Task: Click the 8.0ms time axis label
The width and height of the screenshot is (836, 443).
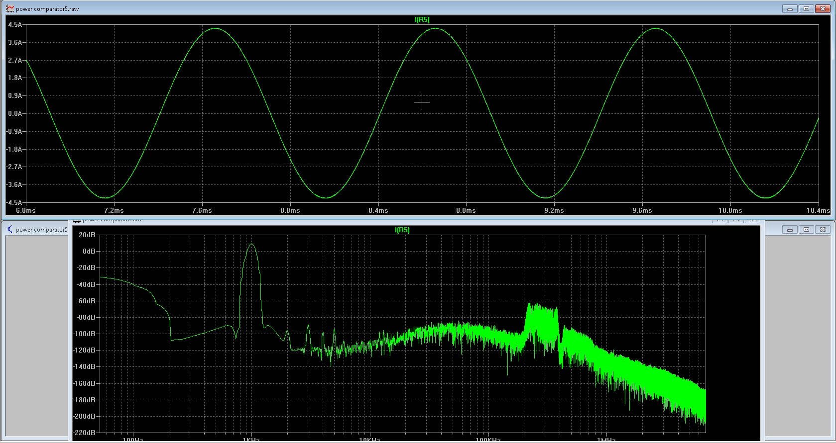Action: 290,211
